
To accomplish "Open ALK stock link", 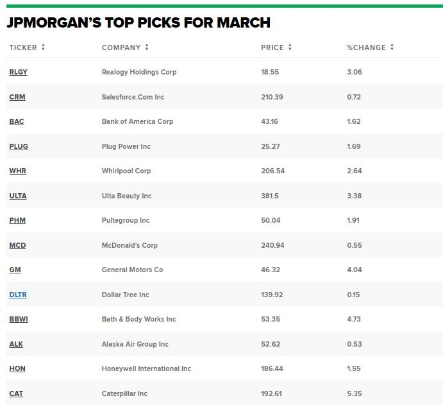I will [x=16, y=344].
